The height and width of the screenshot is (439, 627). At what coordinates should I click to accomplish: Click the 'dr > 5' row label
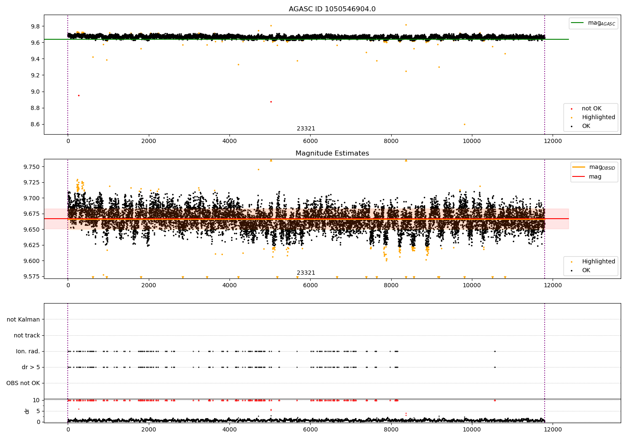[31, 367]
